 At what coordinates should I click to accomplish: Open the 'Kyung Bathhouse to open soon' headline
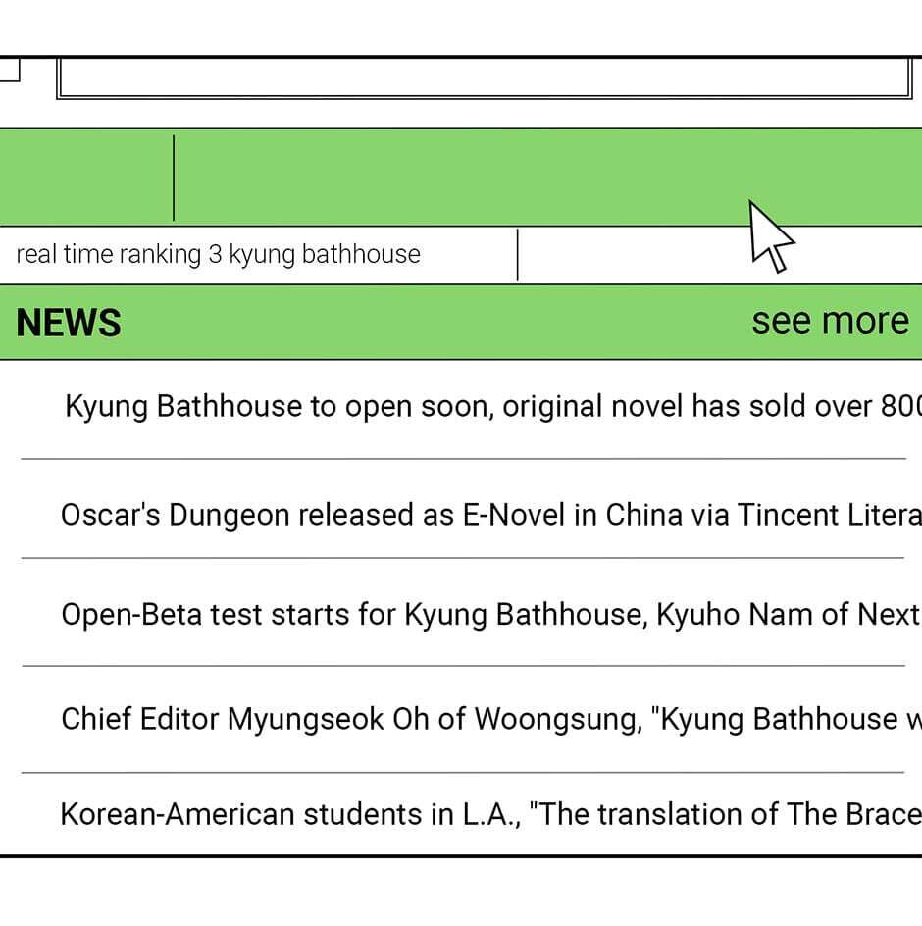coord(493,406)
